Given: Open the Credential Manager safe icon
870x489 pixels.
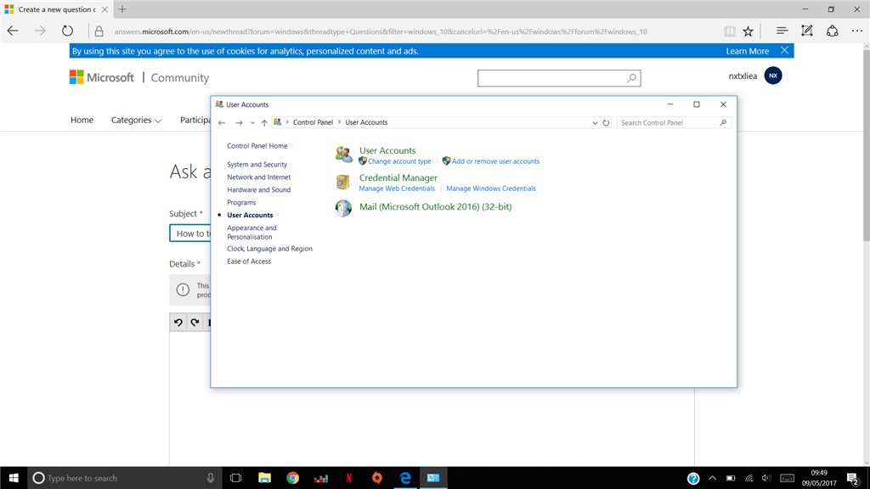Looking at the screenshot, I should pyautogui.click(x=343, y=182).
